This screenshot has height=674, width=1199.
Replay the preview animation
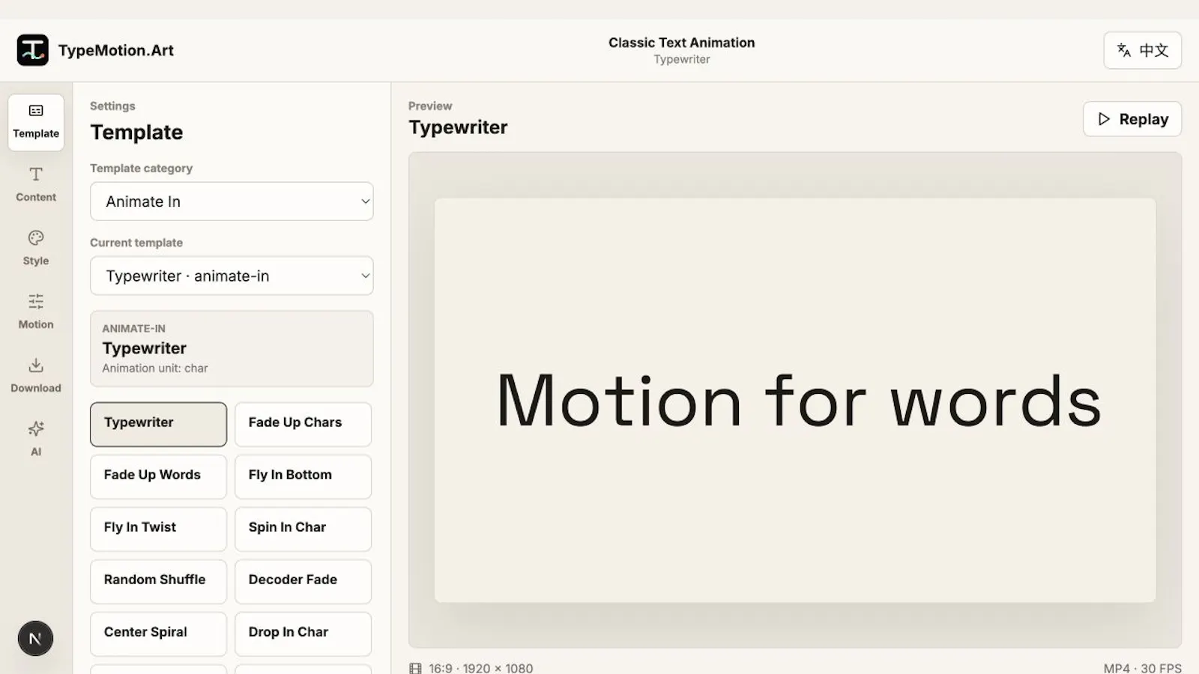[x=1132, y=119]
